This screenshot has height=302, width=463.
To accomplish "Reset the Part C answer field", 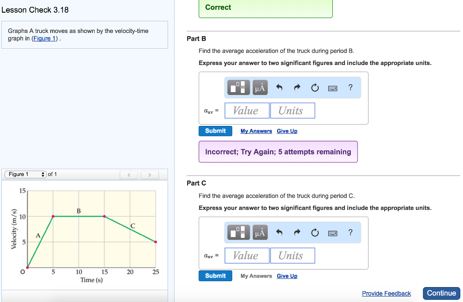I will [315, 232].
